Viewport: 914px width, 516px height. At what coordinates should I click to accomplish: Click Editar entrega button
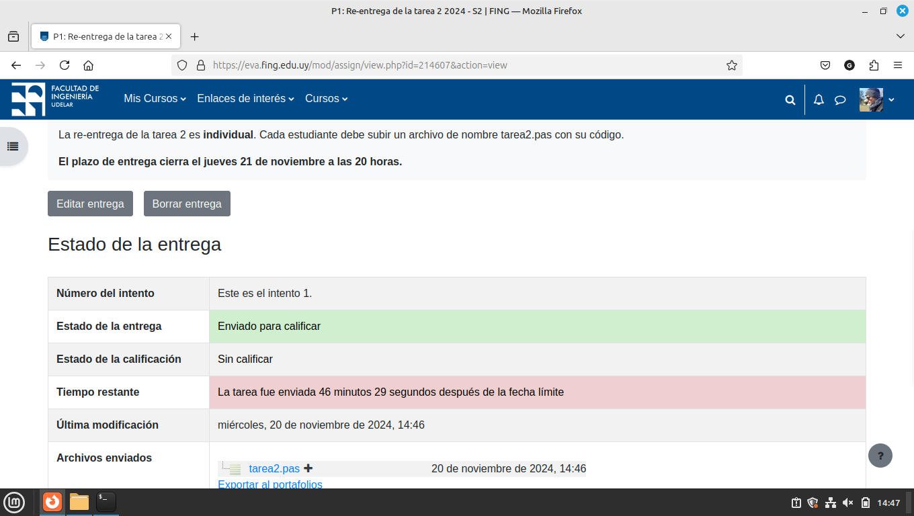click(90, 204)
